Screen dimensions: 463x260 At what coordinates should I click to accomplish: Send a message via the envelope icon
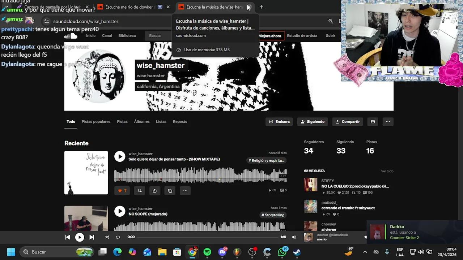click(x=373, y=122)
